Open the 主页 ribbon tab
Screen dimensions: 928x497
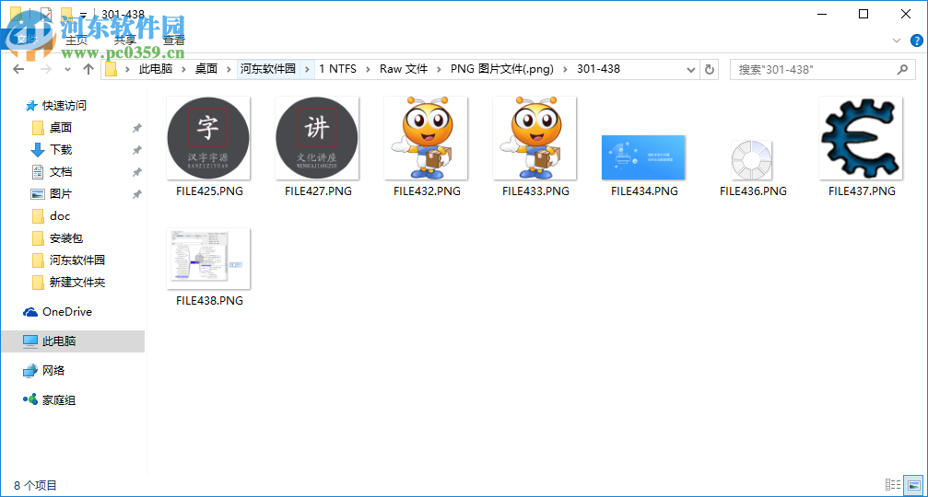pos(76,40)
